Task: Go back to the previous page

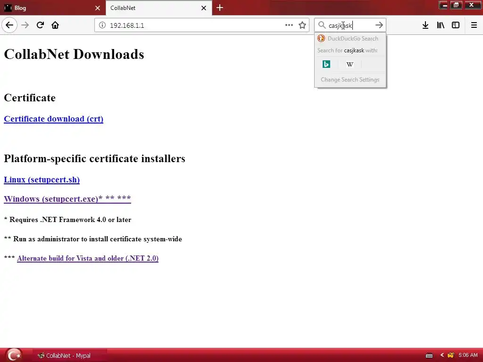Action: [x=9, y=25]
